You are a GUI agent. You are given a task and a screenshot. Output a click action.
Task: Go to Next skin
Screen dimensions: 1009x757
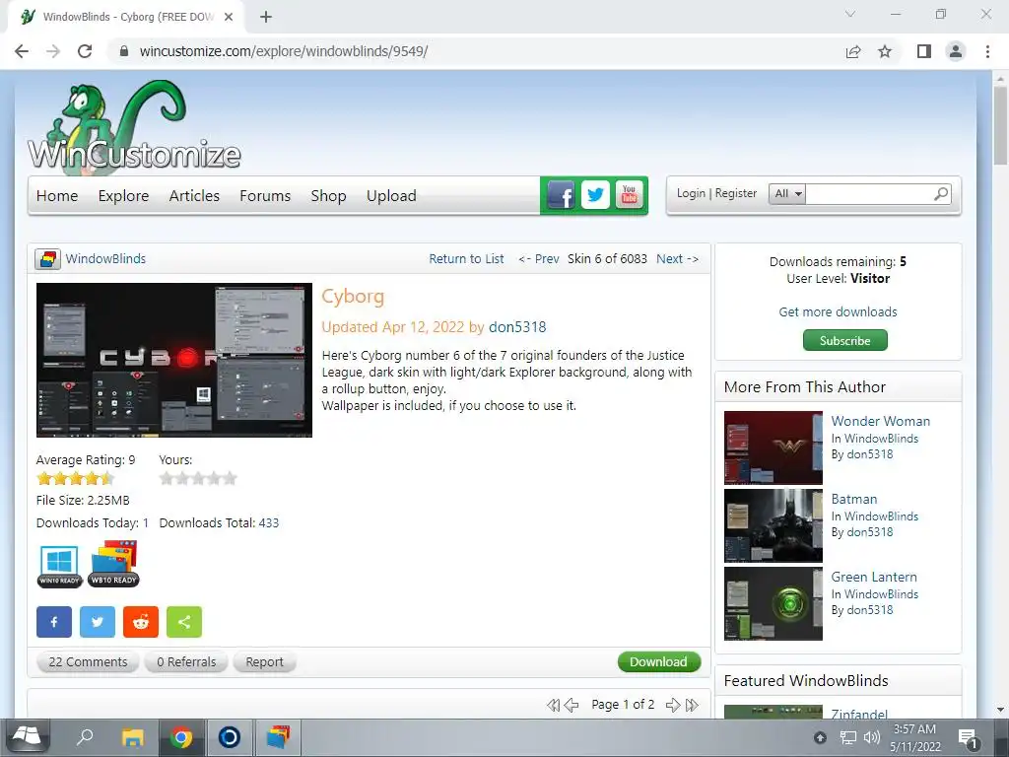[x=678, y=259]
